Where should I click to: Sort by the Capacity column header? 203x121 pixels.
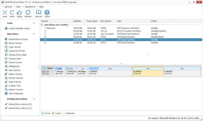coord(79,21)
